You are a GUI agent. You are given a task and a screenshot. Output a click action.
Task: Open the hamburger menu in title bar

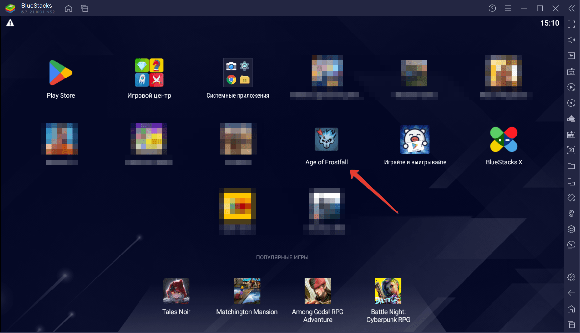(x=508, y=8)
